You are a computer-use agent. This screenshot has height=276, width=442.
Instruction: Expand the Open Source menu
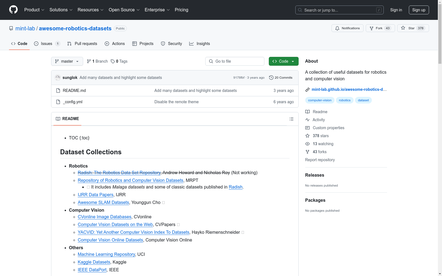124,10
